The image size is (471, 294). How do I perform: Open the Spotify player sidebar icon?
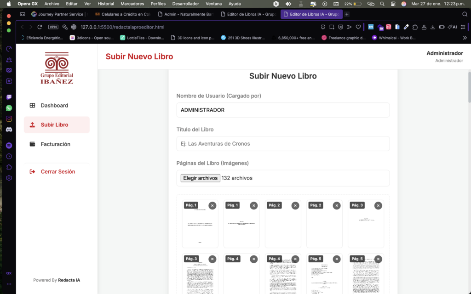pyautogui.click(x=9, y=145)
